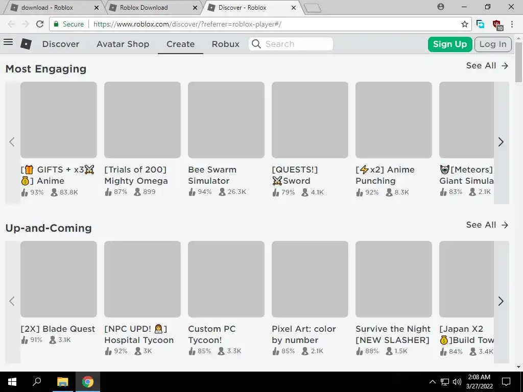Open File Explorer from the taskbar
523x392 pixels.
(x=62, y=382)
